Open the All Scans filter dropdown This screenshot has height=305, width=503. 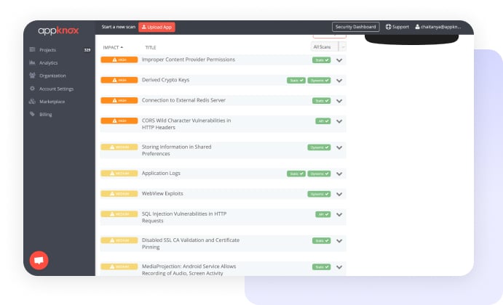[328, 46]
